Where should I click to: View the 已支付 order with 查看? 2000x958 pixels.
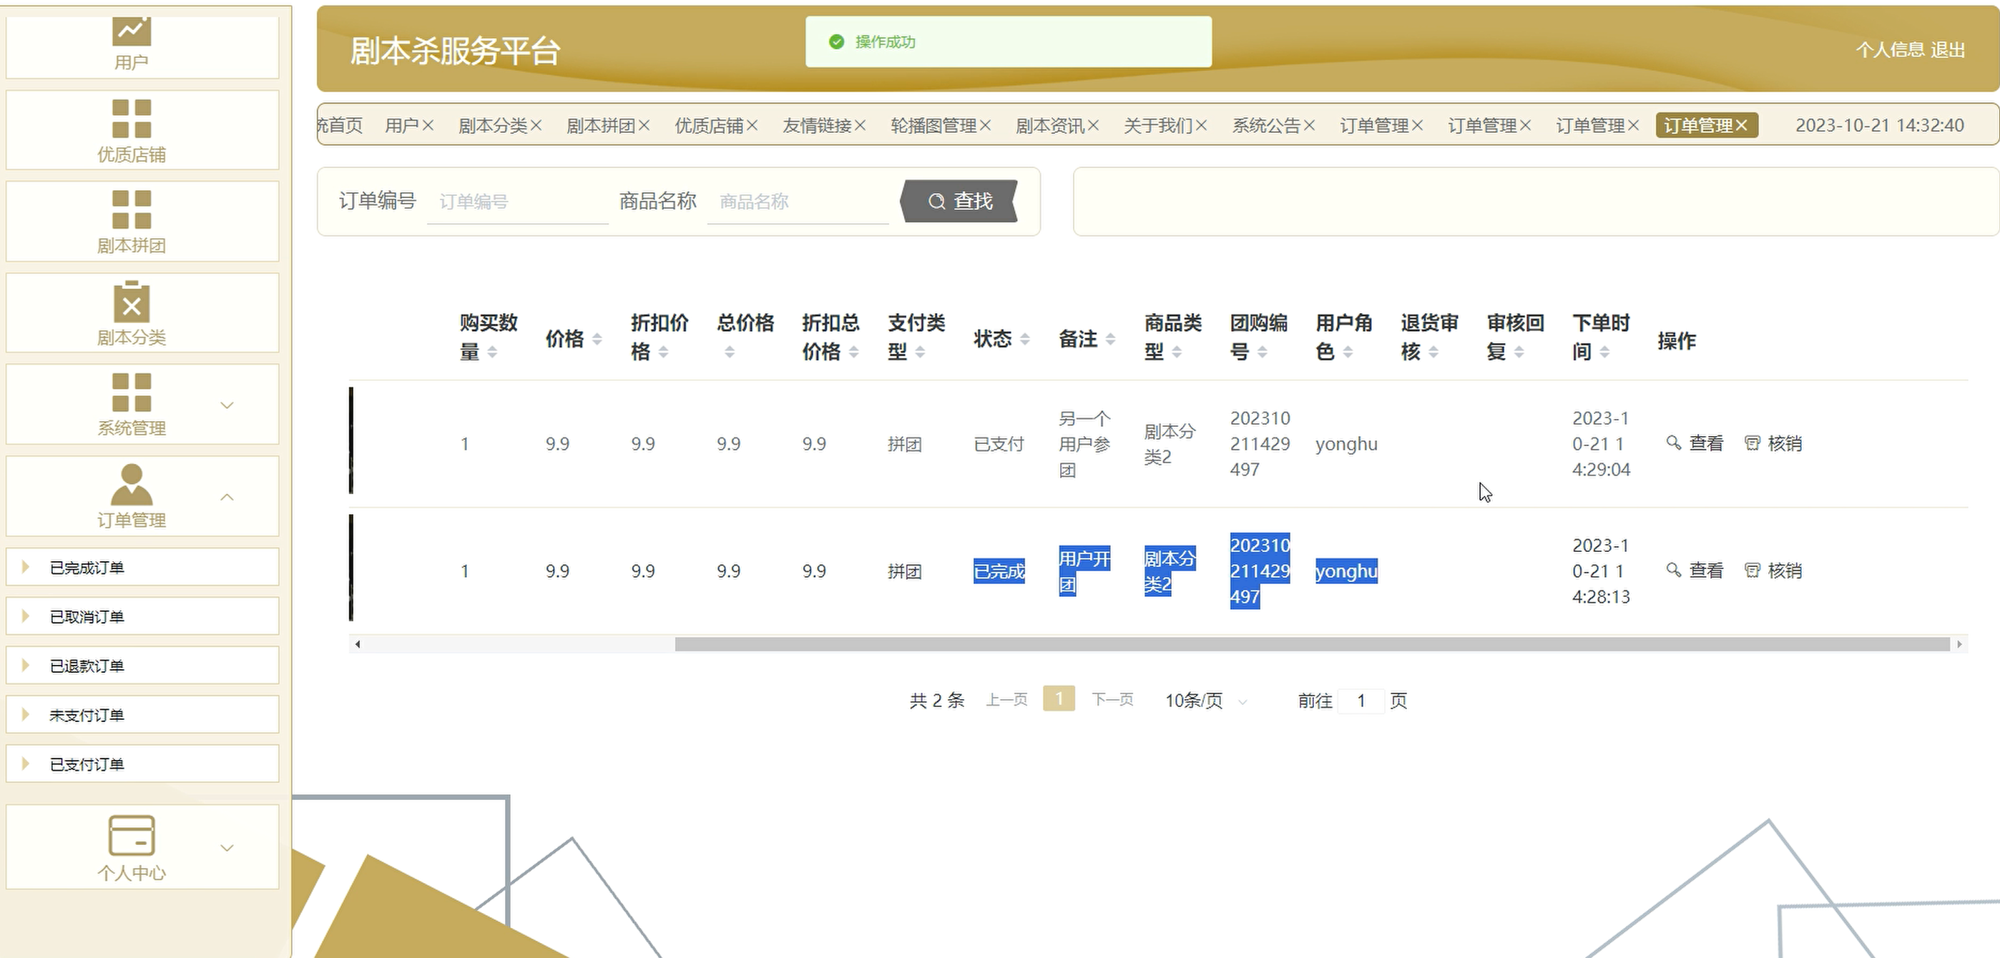click(1695, 444)
